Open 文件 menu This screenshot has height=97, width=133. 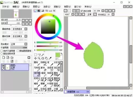click(6, 7)
